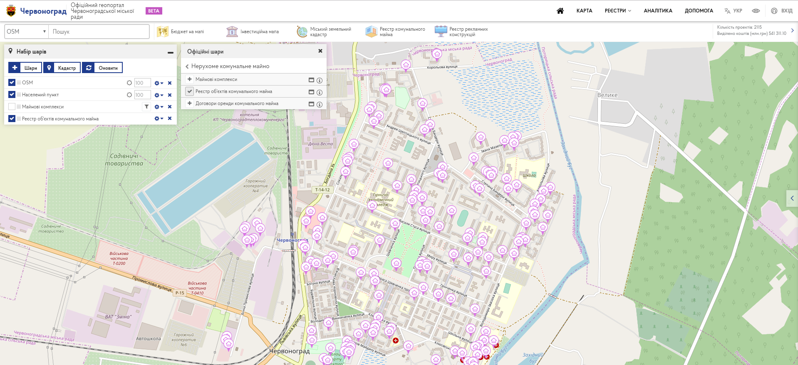Viewport: 798px width, 365px height.
Task: Open table for Договори оренди комунального майна
Action: pyautogui.click(x=311, y=104)
